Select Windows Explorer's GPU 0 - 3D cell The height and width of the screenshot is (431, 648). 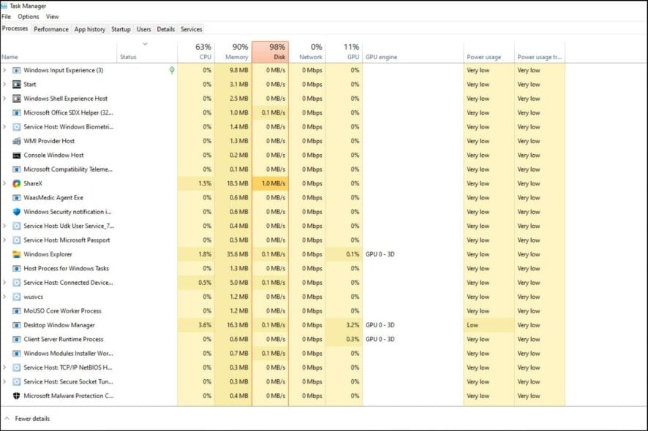[412, 254]
